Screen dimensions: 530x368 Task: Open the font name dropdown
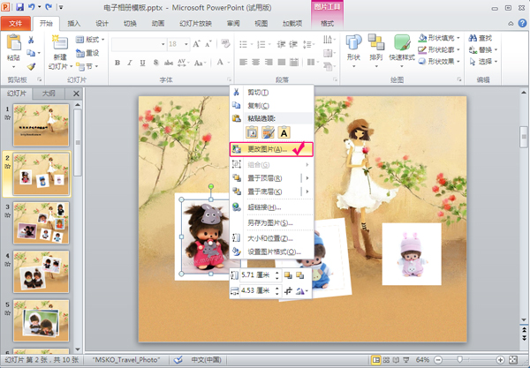tap(163, 44)
